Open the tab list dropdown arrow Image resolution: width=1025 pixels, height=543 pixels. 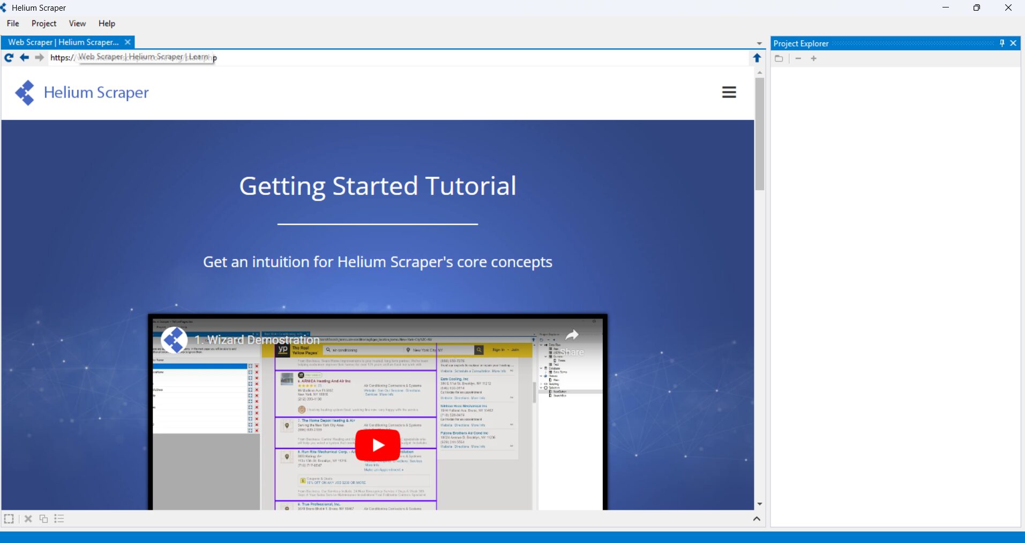759,43
